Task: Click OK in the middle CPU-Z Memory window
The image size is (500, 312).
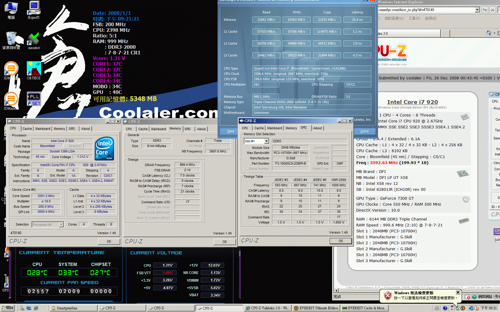Action: click(225, 242)
